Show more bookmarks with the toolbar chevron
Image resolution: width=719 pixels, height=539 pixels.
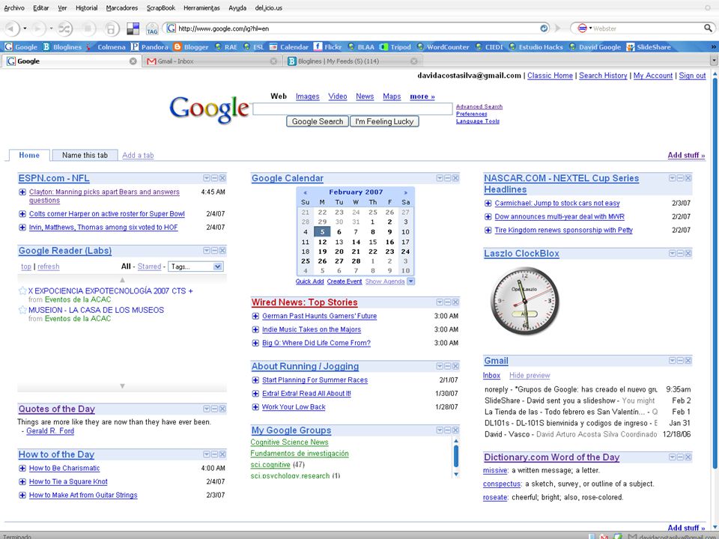(714, 46)
